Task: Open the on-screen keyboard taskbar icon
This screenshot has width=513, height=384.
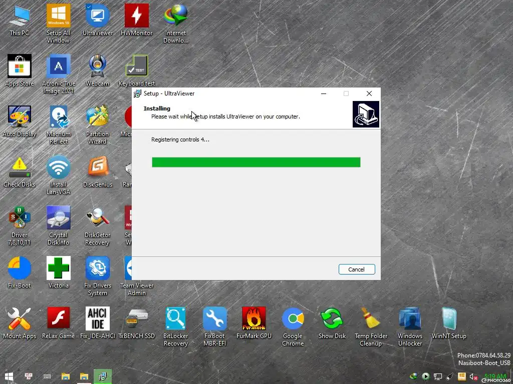Action: click(47, 377)
